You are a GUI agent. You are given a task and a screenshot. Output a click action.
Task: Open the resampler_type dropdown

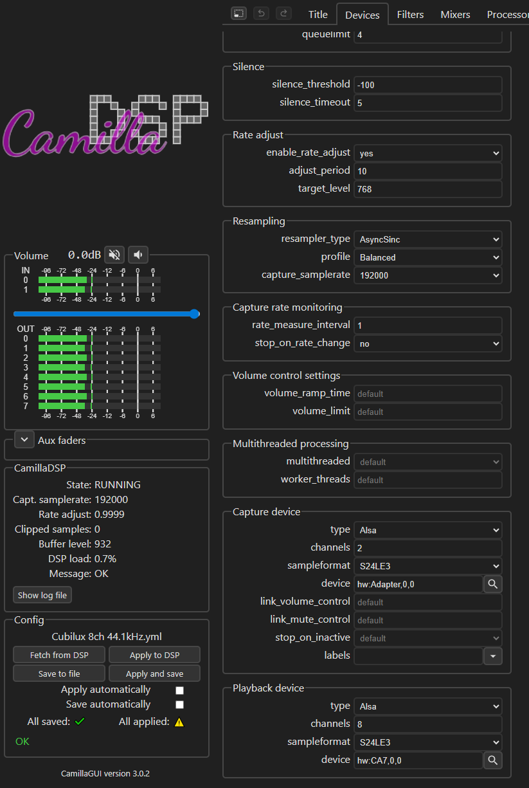(427, 239)
